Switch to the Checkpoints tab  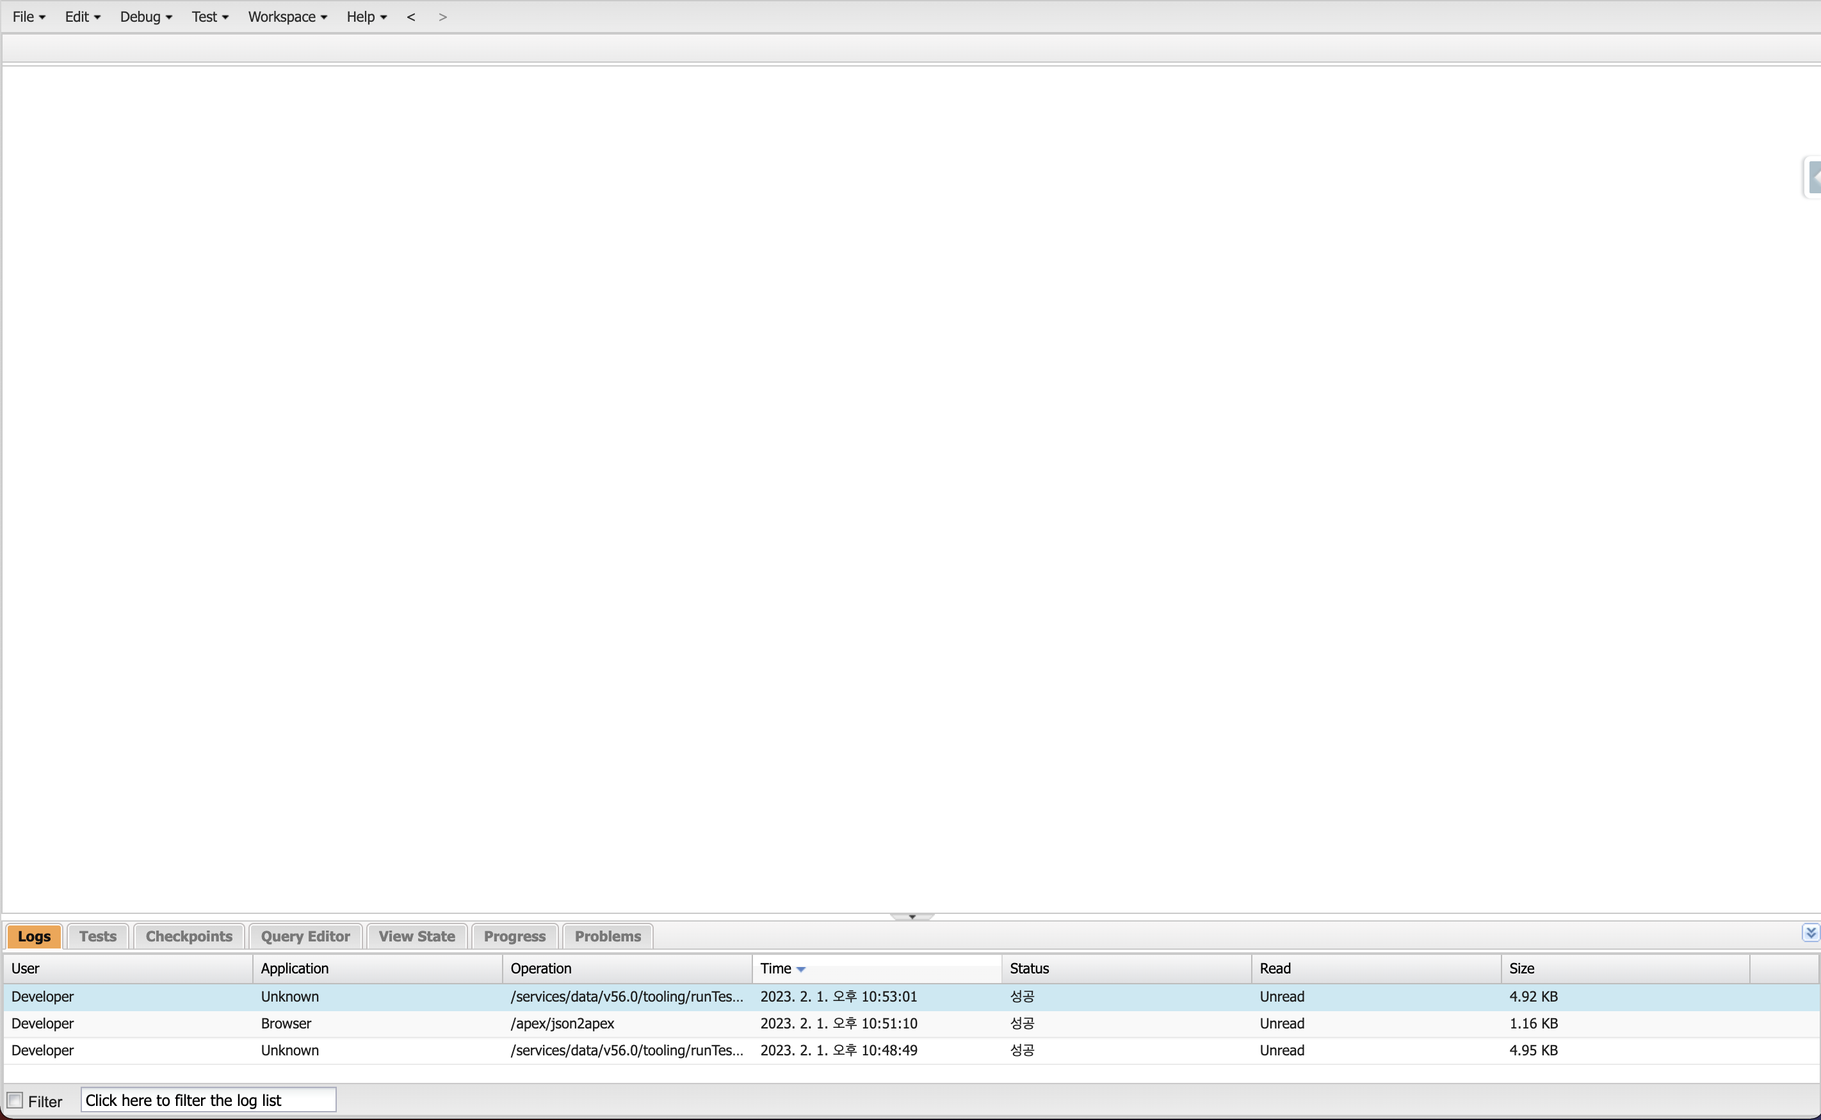click(189, 936)
